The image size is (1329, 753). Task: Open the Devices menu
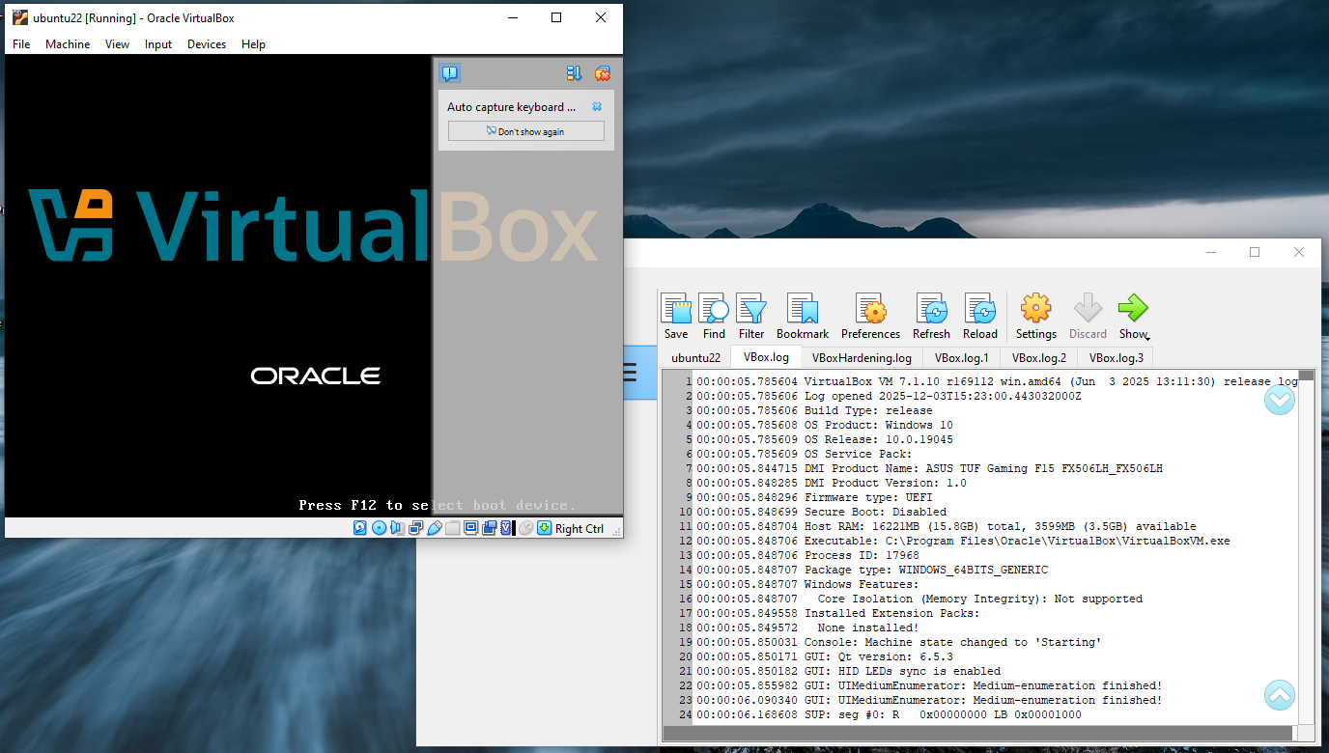point(206,44)
